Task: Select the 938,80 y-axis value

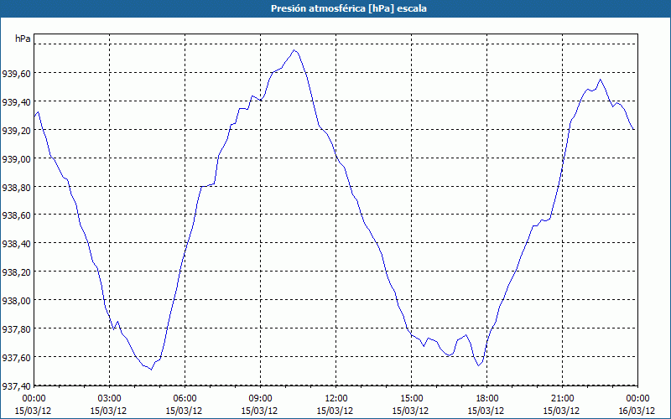Action: pyautogui.click(x=16, y=187)
